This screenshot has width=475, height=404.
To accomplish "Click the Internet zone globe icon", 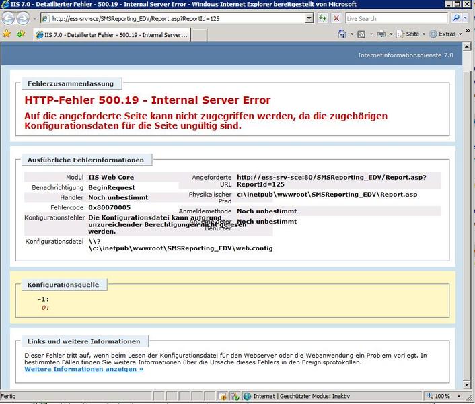I will click(247, 396).
